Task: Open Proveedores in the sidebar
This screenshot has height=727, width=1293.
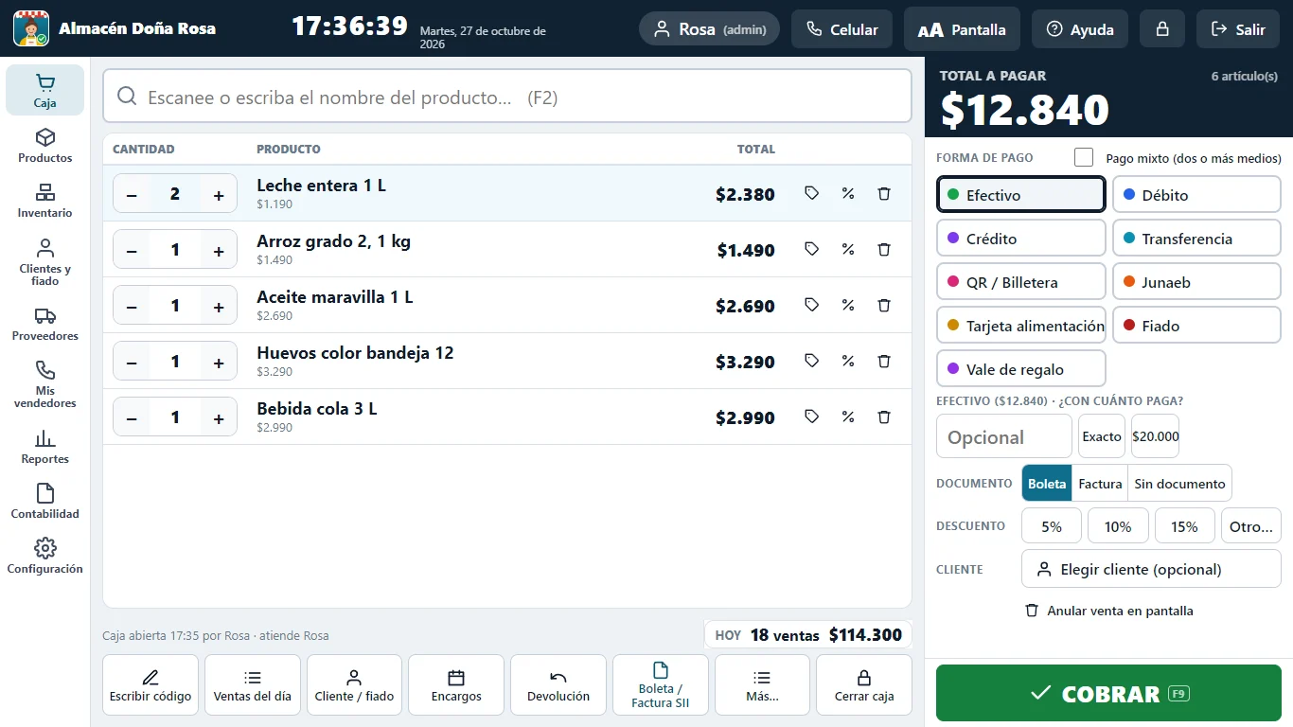Action: point(45,324)
